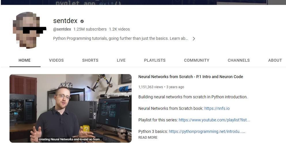Click the verified checkmark badge beside sentdex
Viewport: 286px width, 145px height.
coord(82,21)
